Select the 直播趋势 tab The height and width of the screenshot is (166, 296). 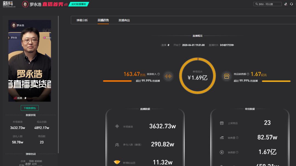[x=103, y=20]
